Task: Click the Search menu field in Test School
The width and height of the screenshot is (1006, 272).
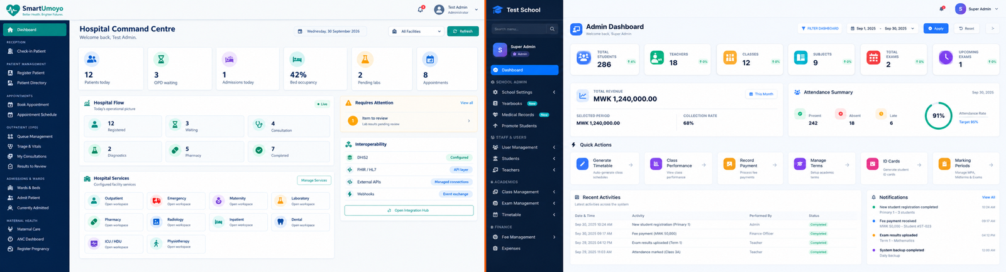Action: click(x=520, y=29)
